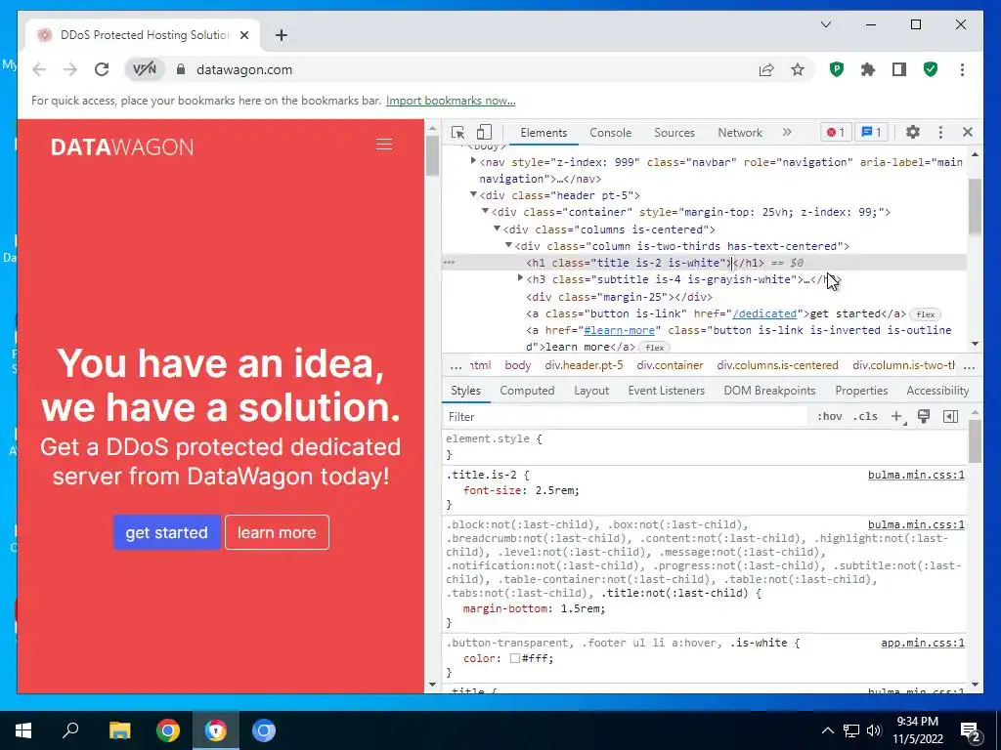Screen dimensions: 1001x750
Task: Open bulma.min.css:1 link for .title.is-2
Action: tap(916, 475)
